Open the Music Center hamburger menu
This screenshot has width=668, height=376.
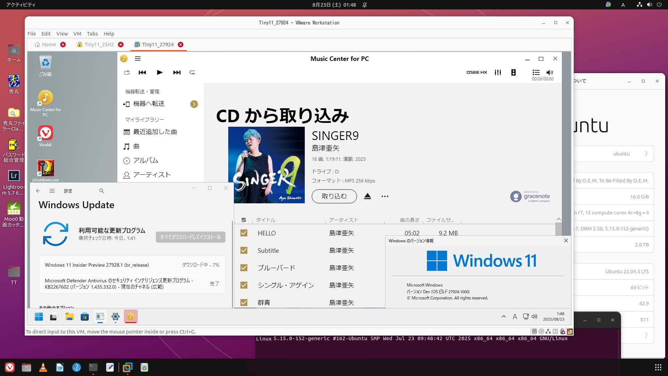(x=138, y=58)
